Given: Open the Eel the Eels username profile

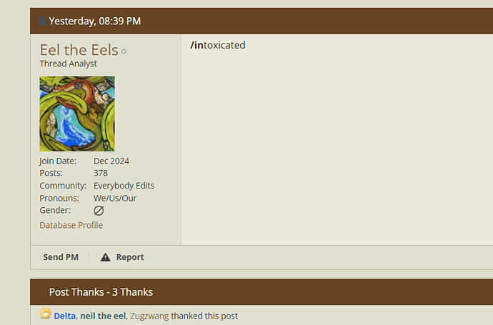Looking at the screenshot, I should click(x=79, y=50).
